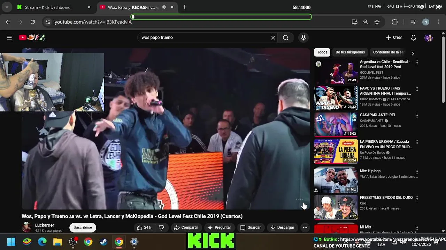Click the Crear button
Viewport: 446px width, 250px height.
tap(394, 37)
